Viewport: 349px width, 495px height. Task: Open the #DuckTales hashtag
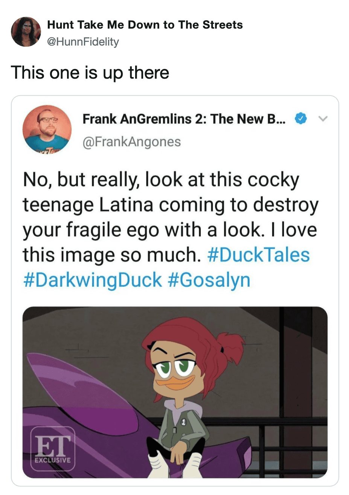click(259, 255)
